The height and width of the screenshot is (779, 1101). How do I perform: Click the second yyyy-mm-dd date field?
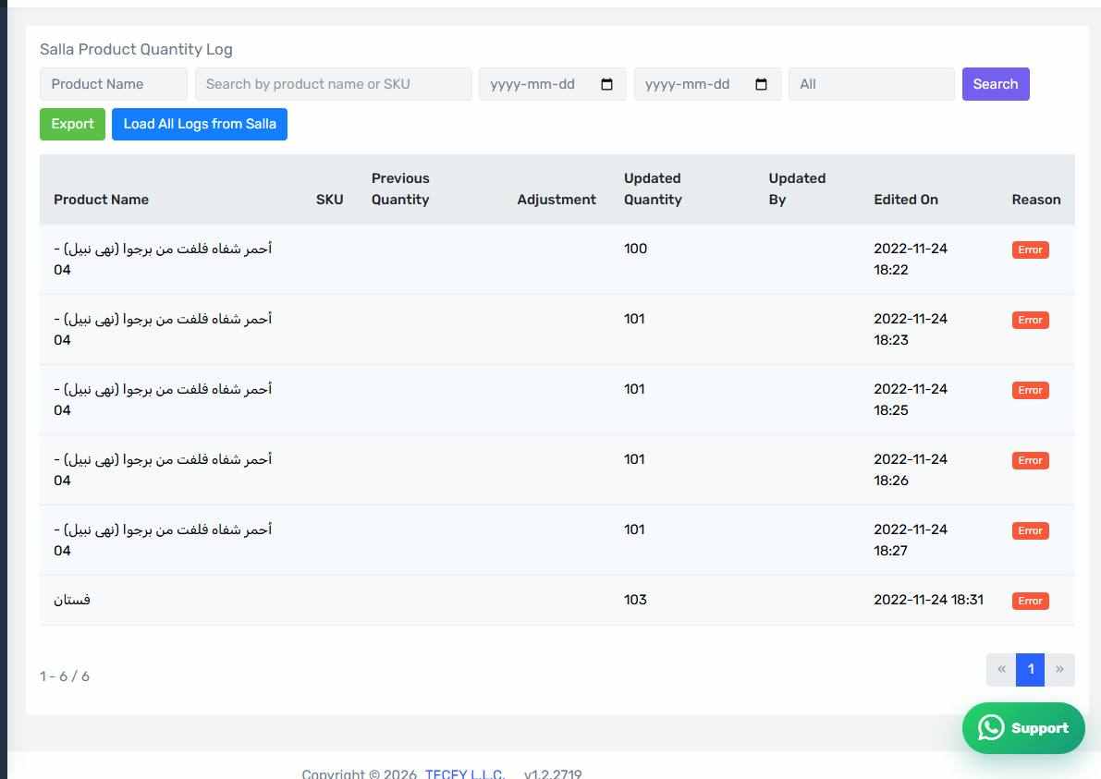[x=707, y=84]
